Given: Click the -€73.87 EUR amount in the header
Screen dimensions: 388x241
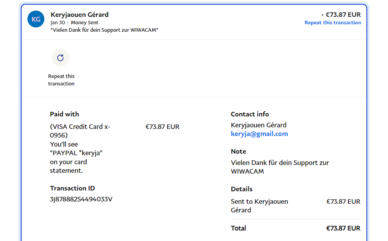Looking at the screenshot, I should click(341, 14).
